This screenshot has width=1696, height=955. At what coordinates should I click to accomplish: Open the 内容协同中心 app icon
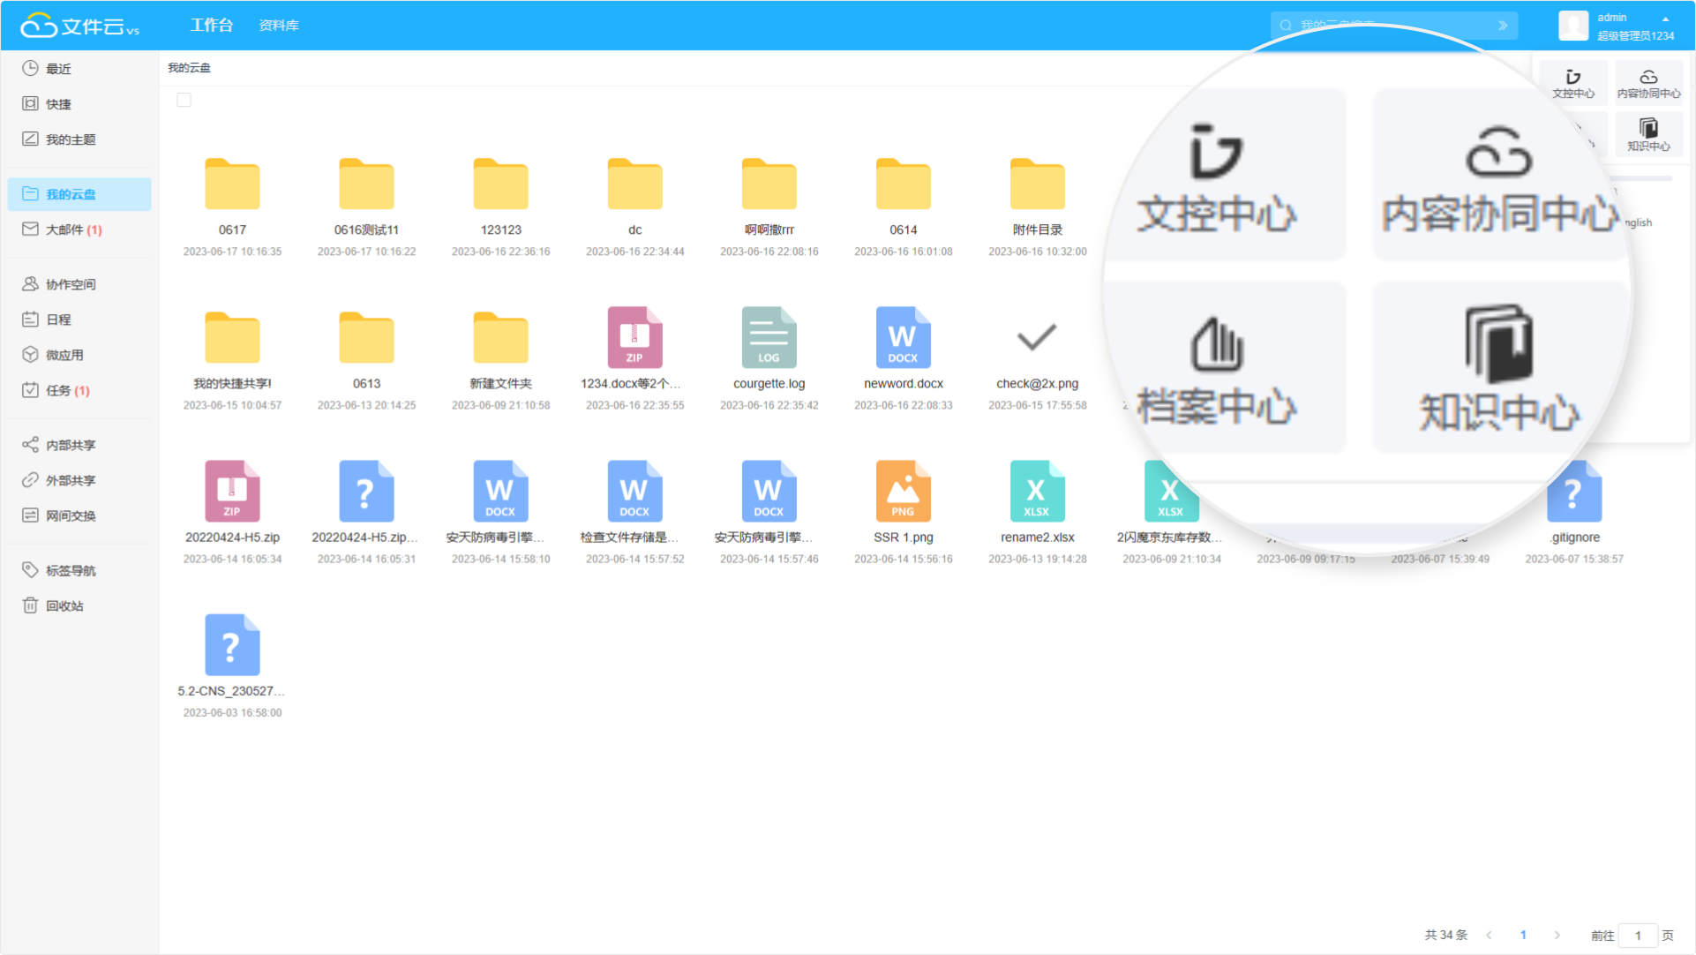(x=1648, y=82)
